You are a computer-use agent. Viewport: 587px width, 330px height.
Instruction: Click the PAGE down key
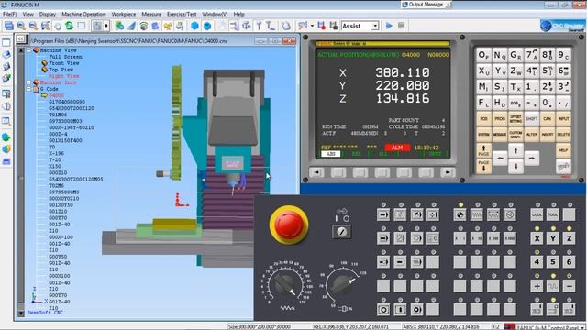pyautogui.click(x=483, y=166)
